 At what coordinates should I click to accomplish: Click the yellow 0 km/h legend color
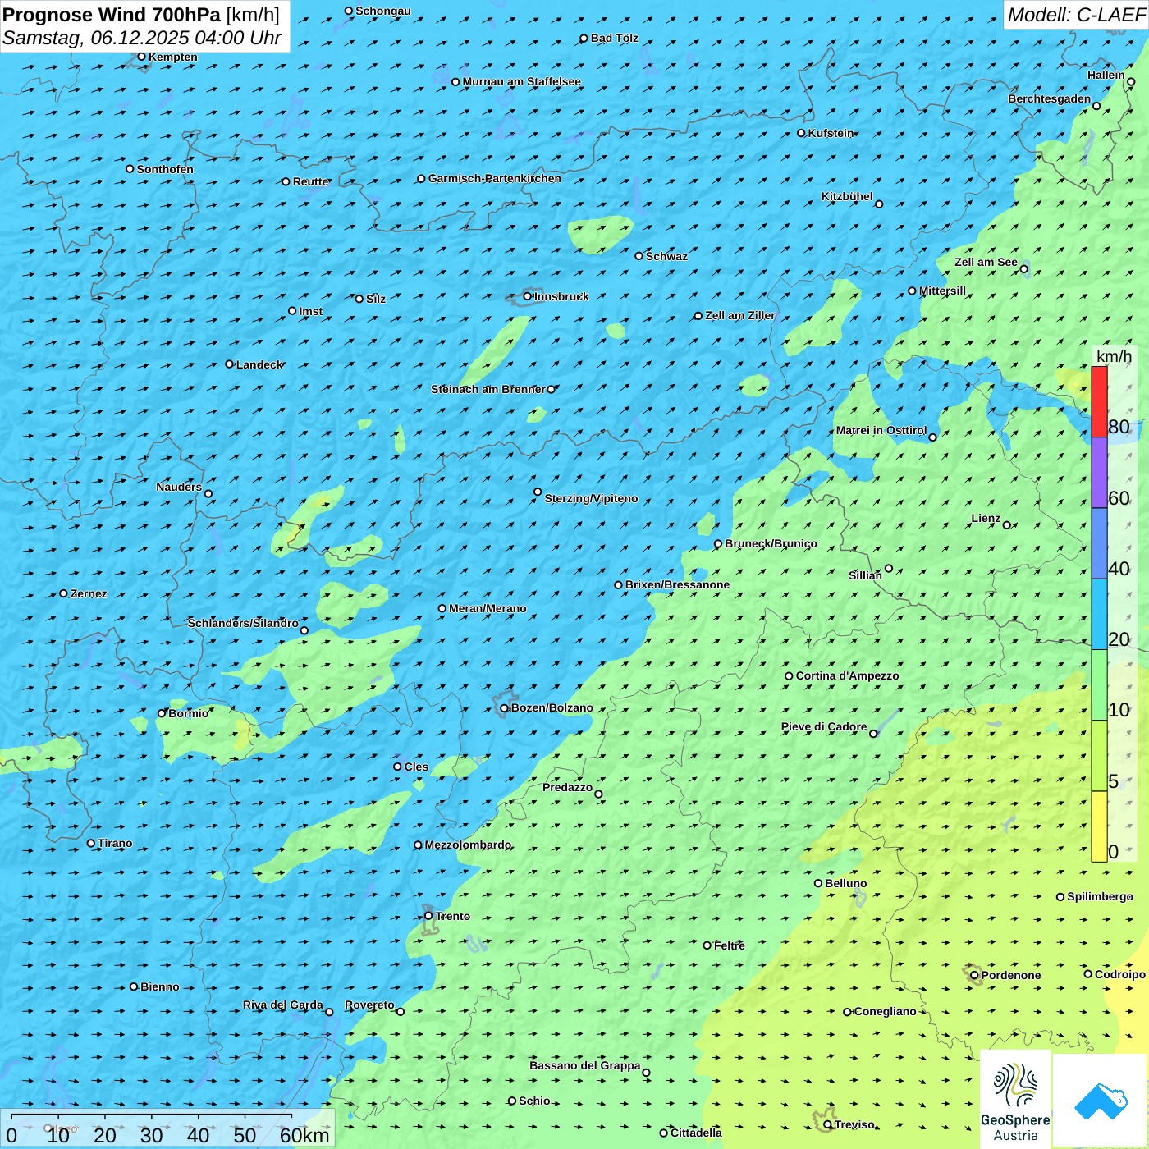click(1099, 826)
